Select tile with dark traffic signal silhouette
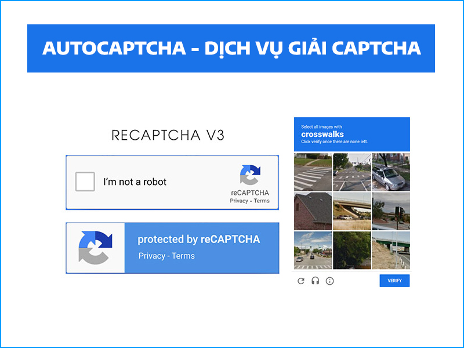Image resolution: width=464 pixels, height=348 pixels. tap(391, 211)
